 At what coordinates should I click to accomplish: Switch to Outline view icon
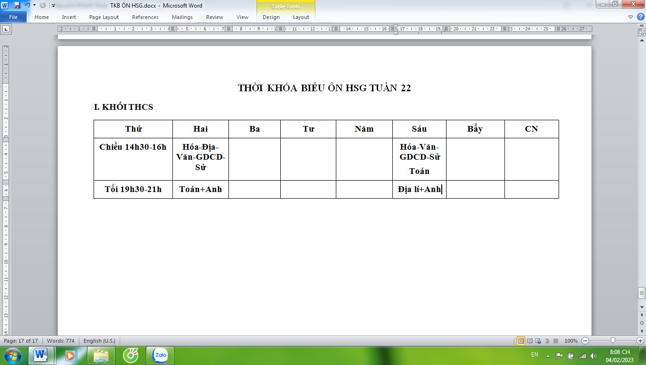tap(546, 341)
